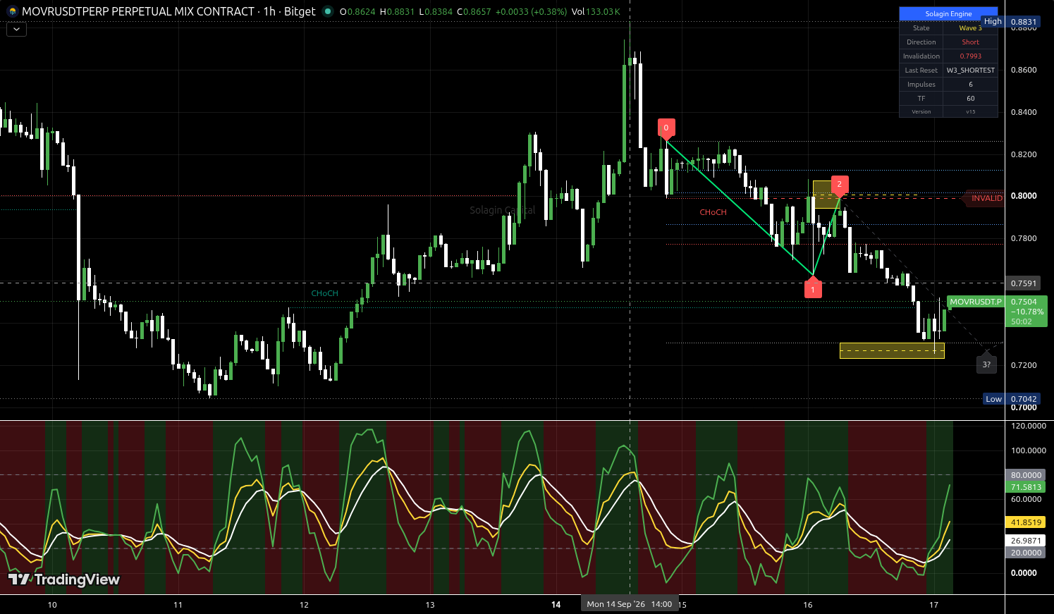Click the Solagin Engine table header
The width and height of the screenshot is (1054, 614).
pyautogui.click(x=948, y=14)
